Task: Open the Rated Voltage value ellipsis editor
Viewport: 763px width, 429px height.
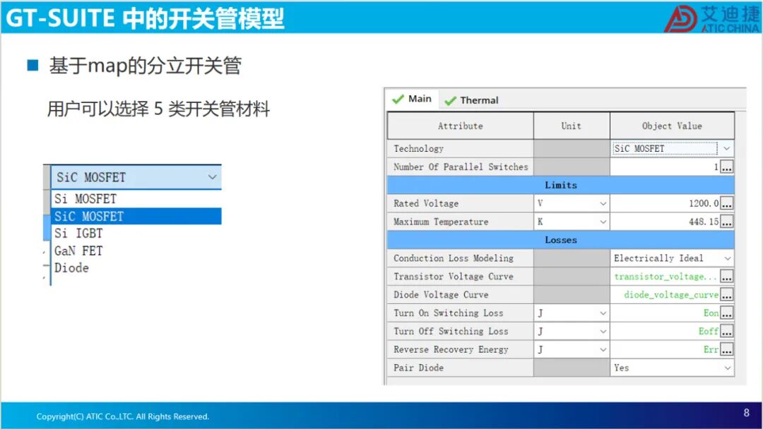Action: tap(728, 203)
